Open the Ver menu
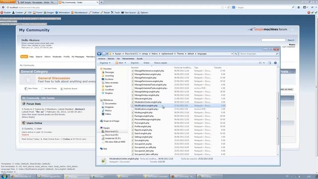Viewport: 318px width, 179px height. tap(118, 59)
